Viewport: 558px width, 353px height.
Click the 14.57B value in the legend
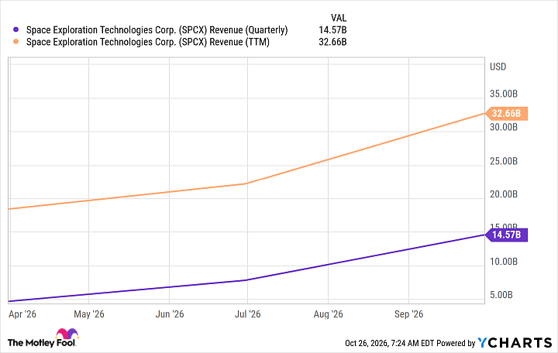pos(332,30)
